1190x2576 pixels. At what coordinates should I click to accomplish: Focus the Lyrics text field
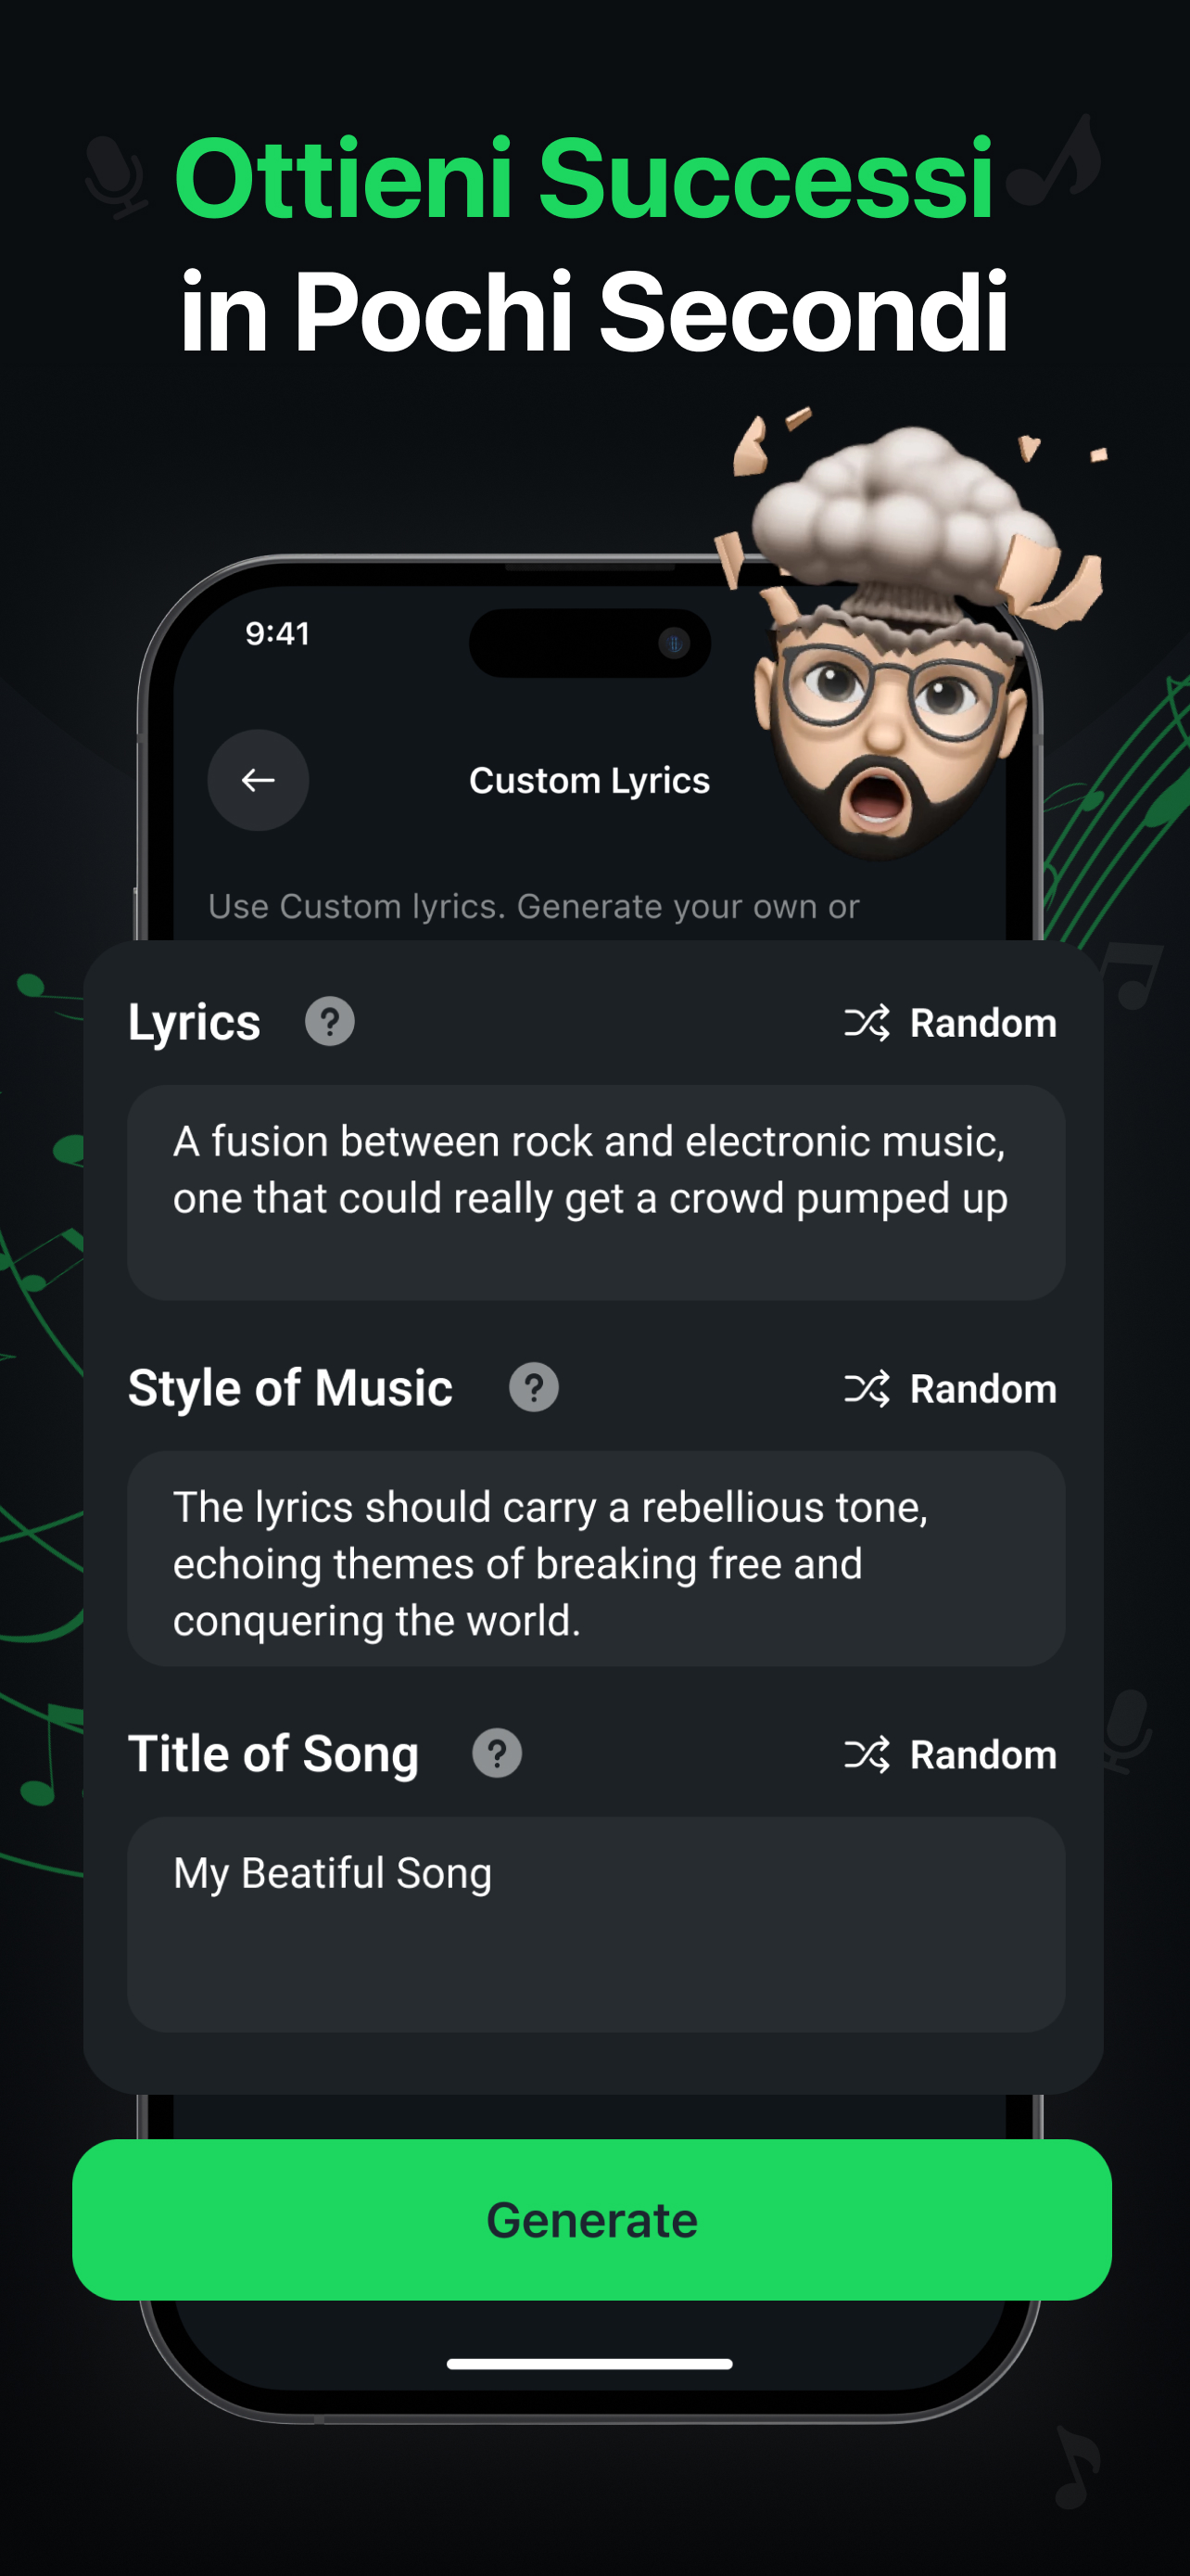point(596,1192)
